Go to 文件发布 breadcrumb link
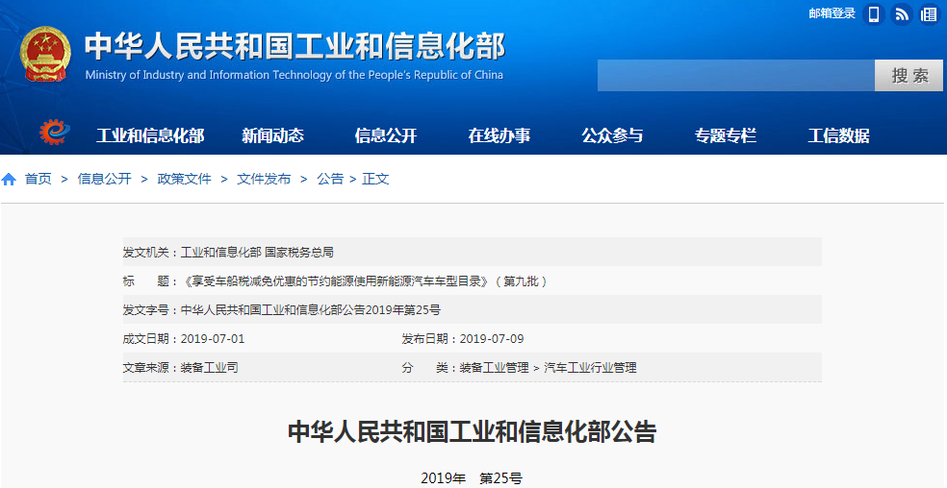Image resolution: width=947 pixels, height=488 pixels. coord(264,180)
